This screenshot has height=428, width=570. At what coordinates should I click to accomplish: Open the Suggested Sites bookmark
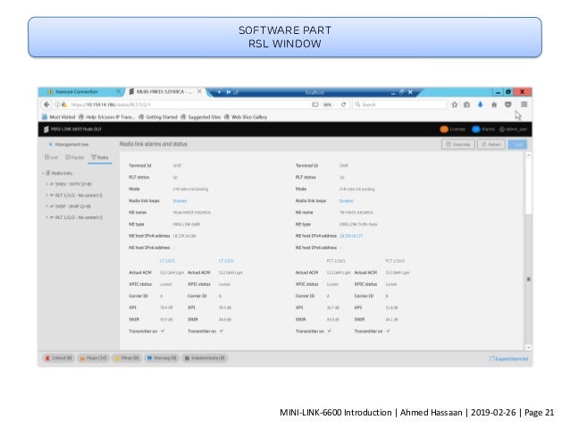coord(201,117)
